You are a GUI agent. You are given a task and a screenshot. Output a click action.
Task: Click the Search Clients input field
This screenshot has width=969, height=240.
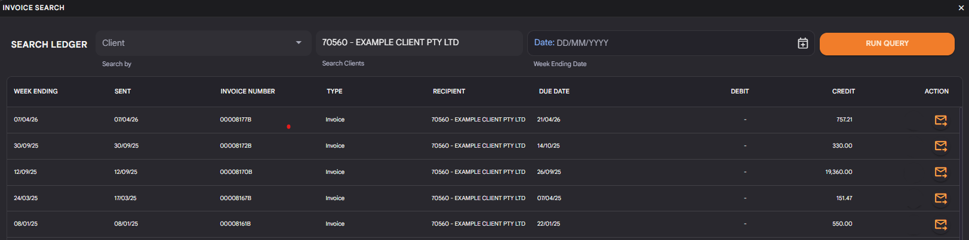point(419,43)
